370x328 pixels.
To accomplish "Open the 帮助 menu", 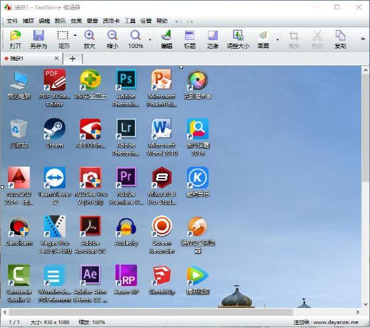I will (162, 21).
